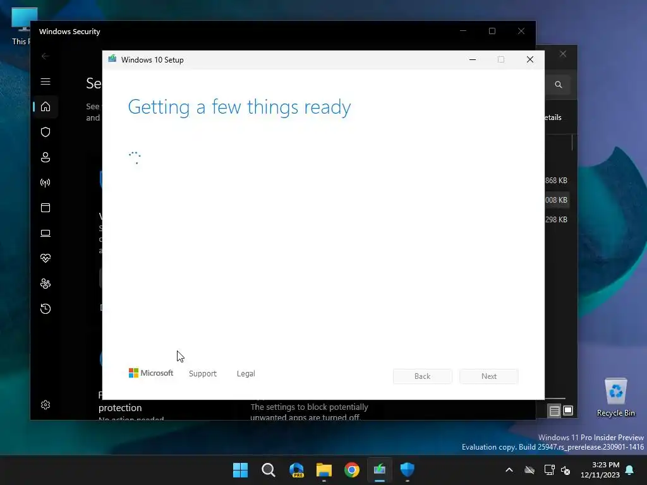Open File Explorer from taskbar
The width and height of the screenshot is (647, 485).
pos(324,470)
